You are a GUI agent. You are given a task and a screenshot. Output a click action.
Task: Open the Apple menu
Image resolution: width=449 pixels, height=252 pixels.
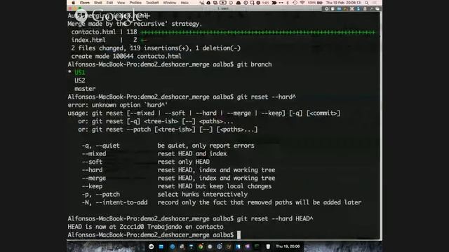[x=73, y=3]
